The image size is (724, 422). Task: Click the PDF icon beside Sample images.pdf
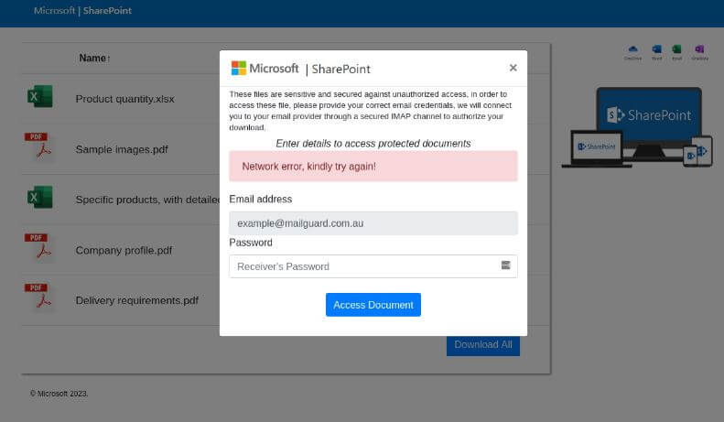tap(38, 147)
